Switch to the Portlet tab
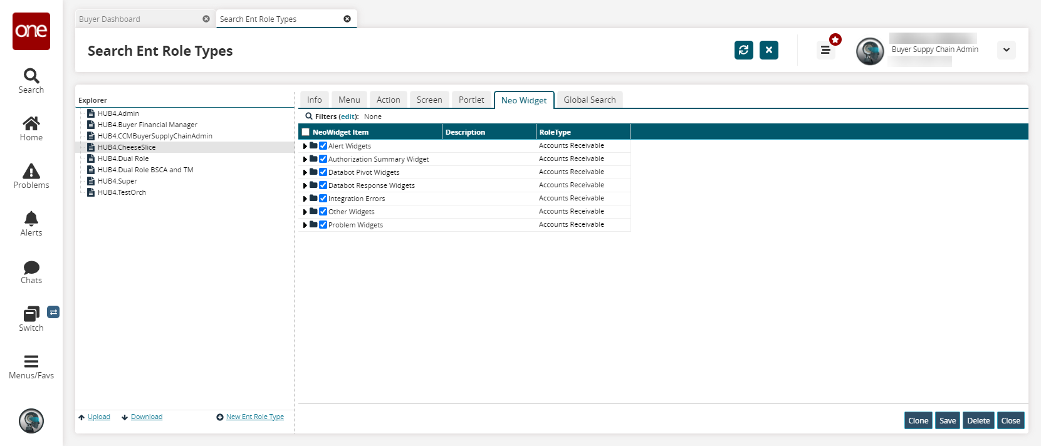Viewport: 1041px width, 446px height. click(x=471, y=100)
